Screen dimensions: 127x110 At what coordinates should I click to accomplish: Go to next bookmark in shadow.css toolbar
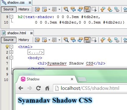(x=110, y=9)
